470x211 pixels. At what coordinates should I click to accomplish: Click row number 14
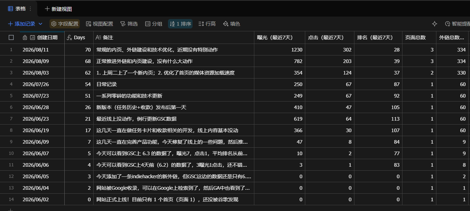[11, 199]
